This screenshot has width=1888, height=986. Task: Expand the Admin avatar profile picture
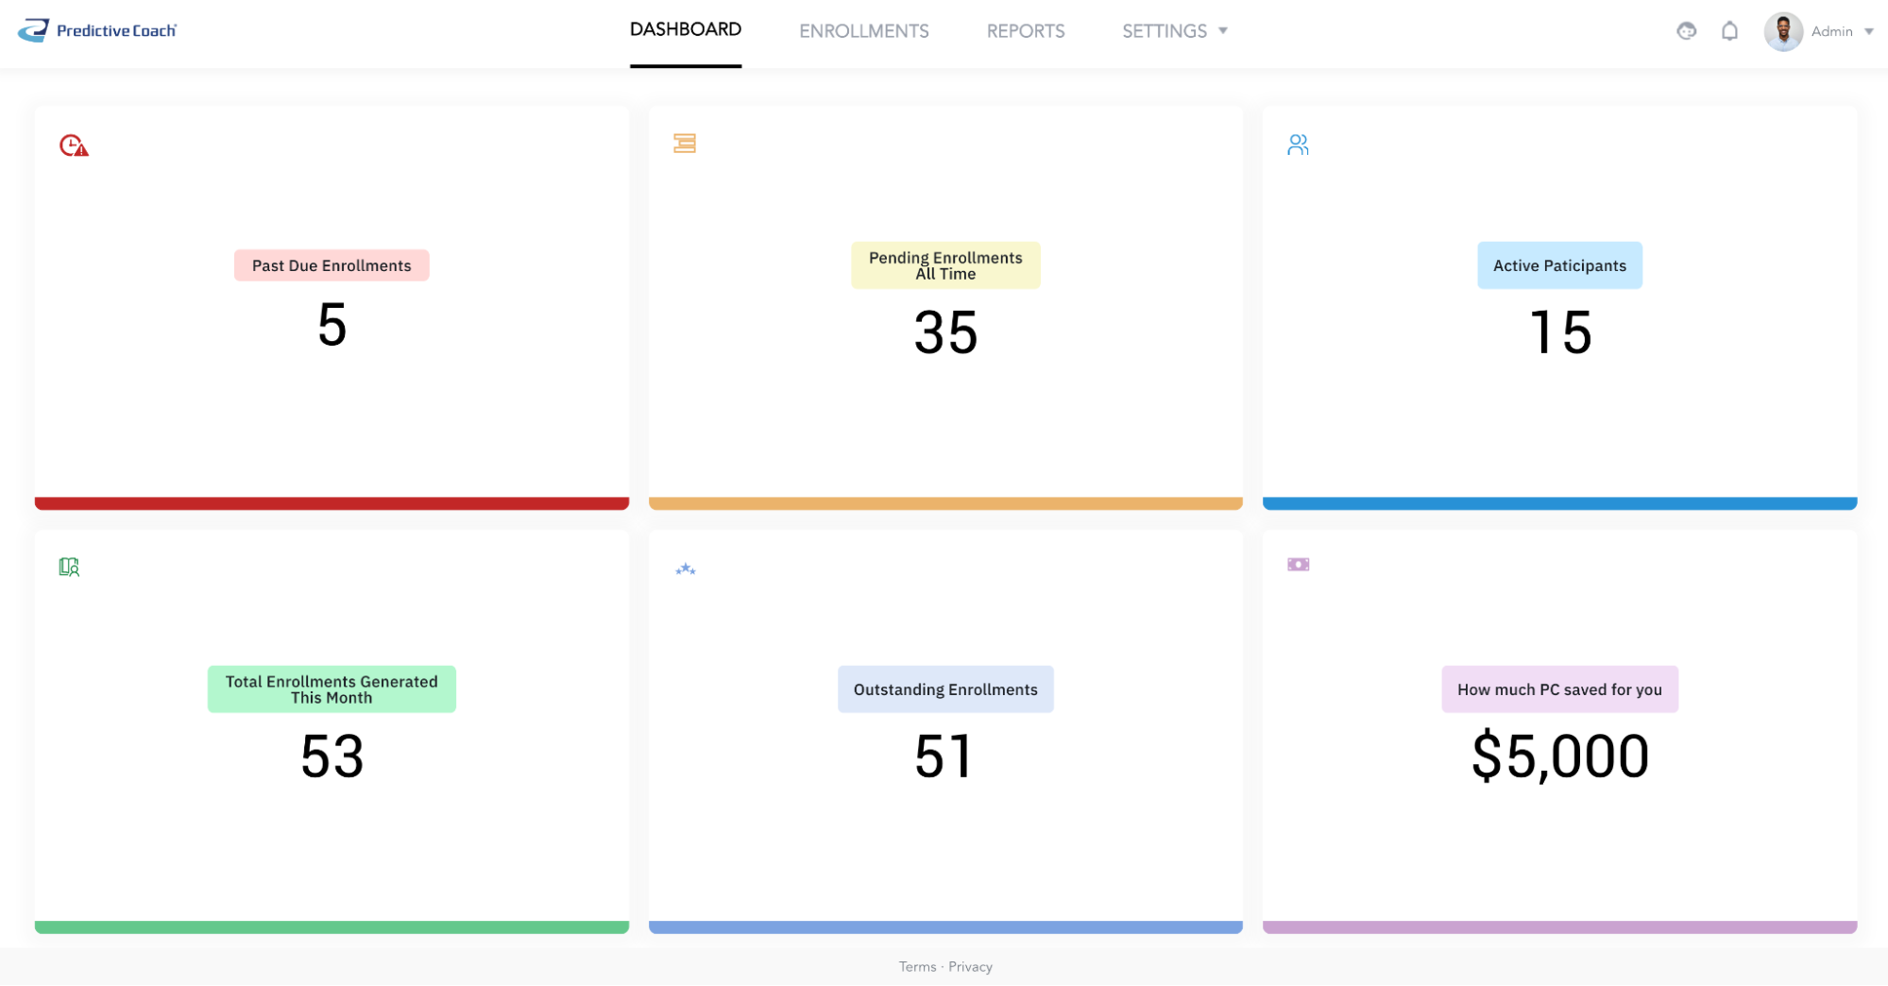point(1783,30)
